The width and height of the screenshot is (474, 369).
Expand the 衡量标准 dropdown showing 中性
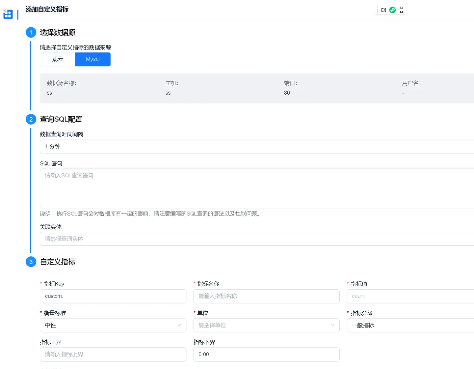pos(113,325)
